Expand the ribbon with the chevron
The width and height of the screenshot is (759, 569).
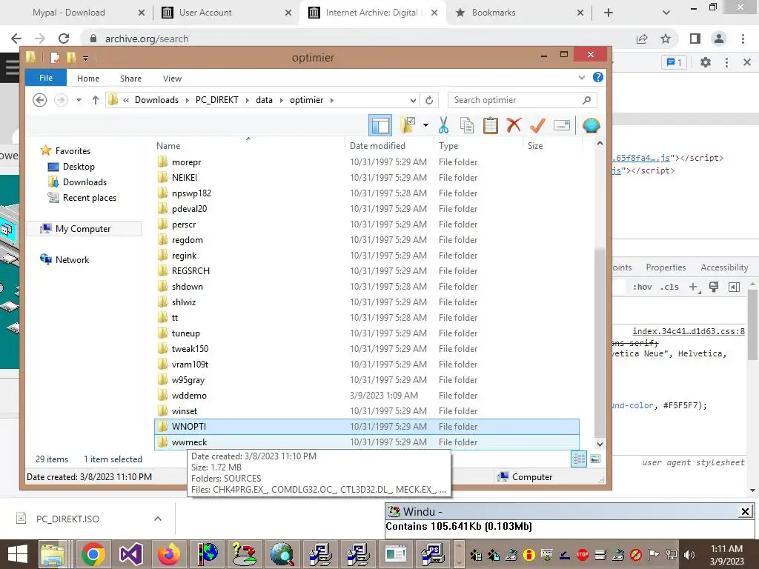(582, 77)
